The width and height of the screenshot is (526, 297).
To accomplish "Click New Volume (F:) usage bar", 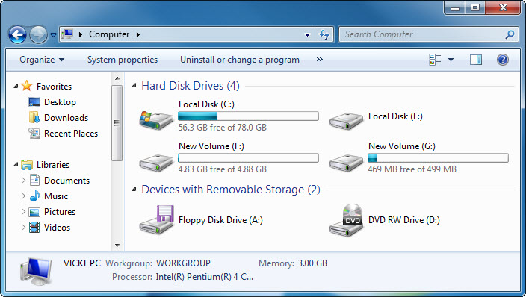I will click(248, 158).
